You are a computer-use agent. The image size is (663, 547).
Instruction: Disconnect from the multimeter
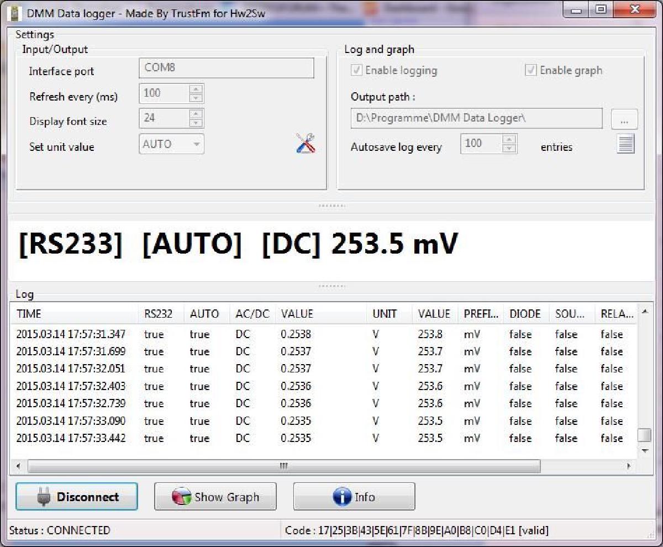77,497
